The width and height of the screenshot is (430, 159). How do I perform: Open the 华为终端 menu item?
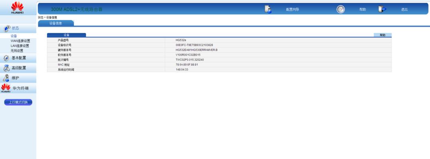[x=21, y=88]
